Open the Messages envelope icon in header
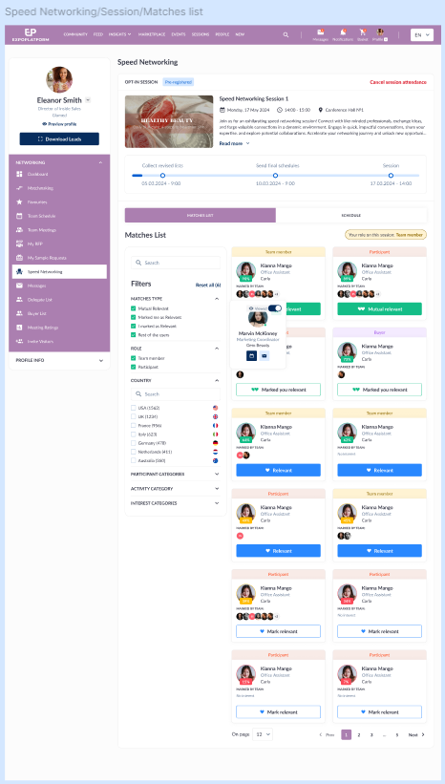The image size is (445, 784). 321,32
